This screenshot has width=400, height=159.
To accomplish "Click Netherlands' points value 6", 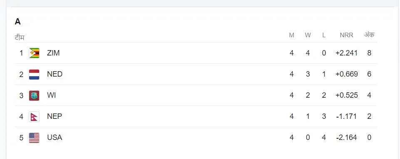I will pos(369,74).
